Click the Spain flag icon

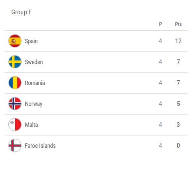[15, 41]
